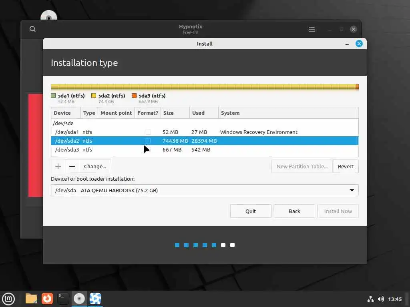
Task: Open the volume tray icon
Action: point(381,299)
